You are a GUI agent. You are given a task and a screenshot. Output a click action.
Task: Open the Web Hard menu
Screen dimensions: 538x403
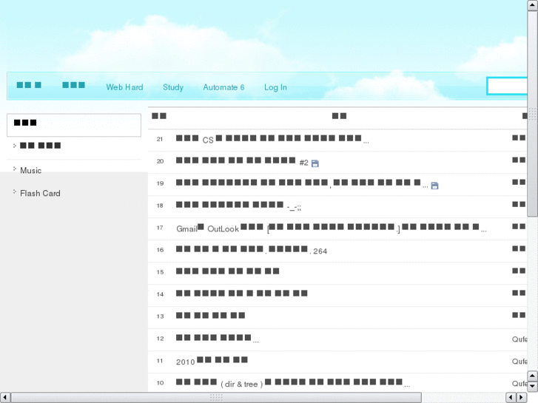click(x=124, y=87)
